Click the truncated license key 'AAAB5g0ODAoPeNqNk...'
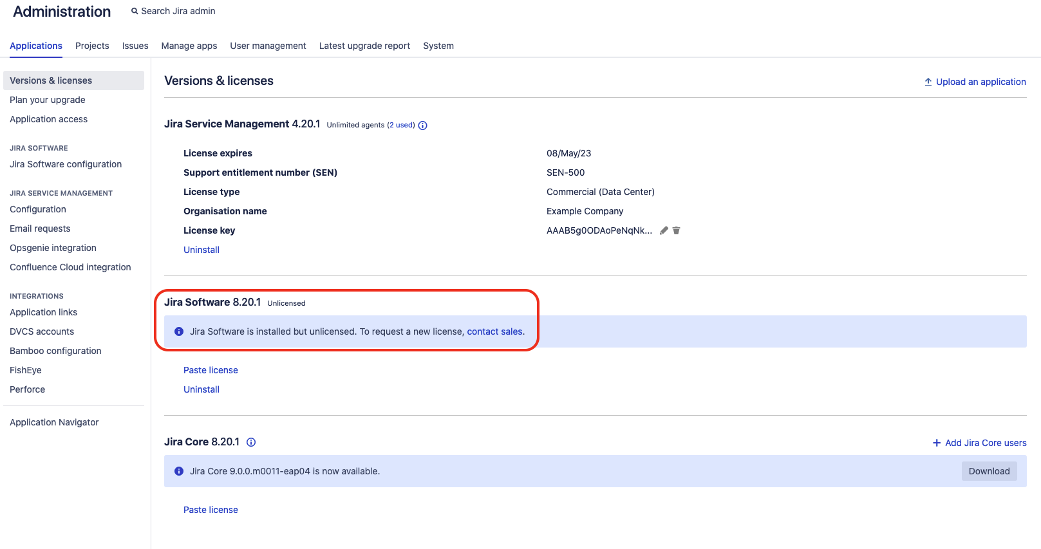This screenshot has height=549, width=1041. 599,230
